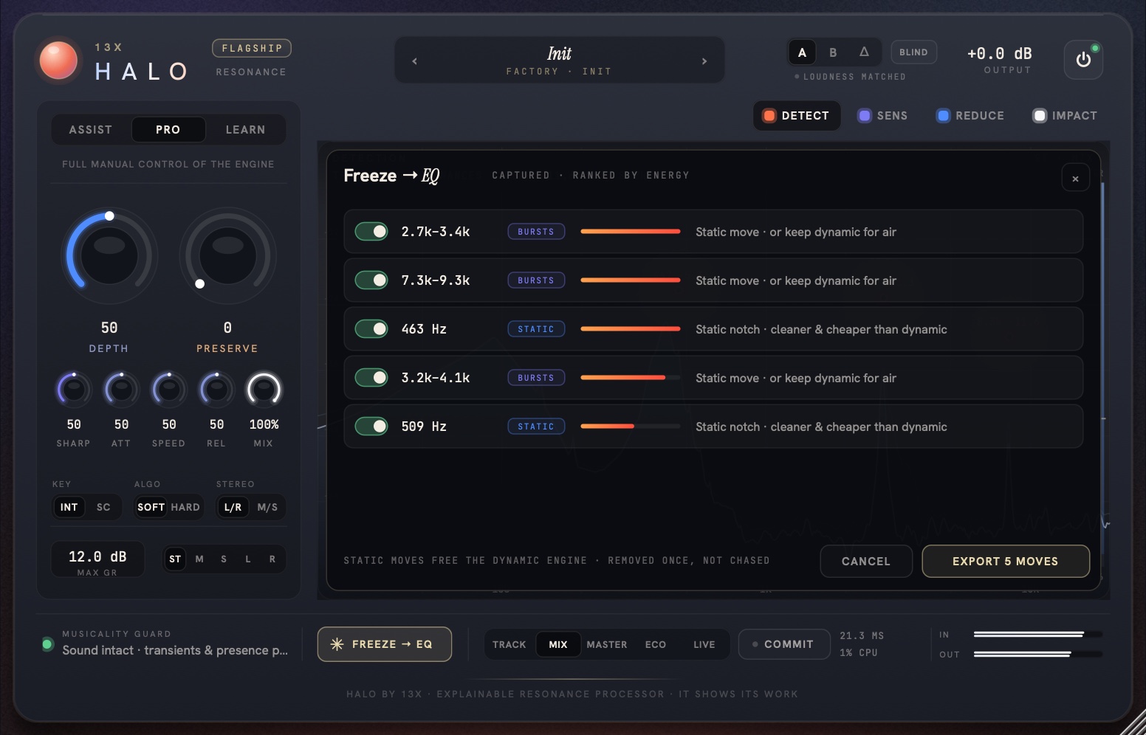The height and width of the screenshot is (735, 1146).
Task: Click the STATIC tag on 463 Hz row
Action: pyautogui.click(x=536, y=329)
